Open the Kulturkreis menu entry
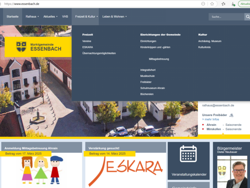250x188 pixels. coord(204,47)
